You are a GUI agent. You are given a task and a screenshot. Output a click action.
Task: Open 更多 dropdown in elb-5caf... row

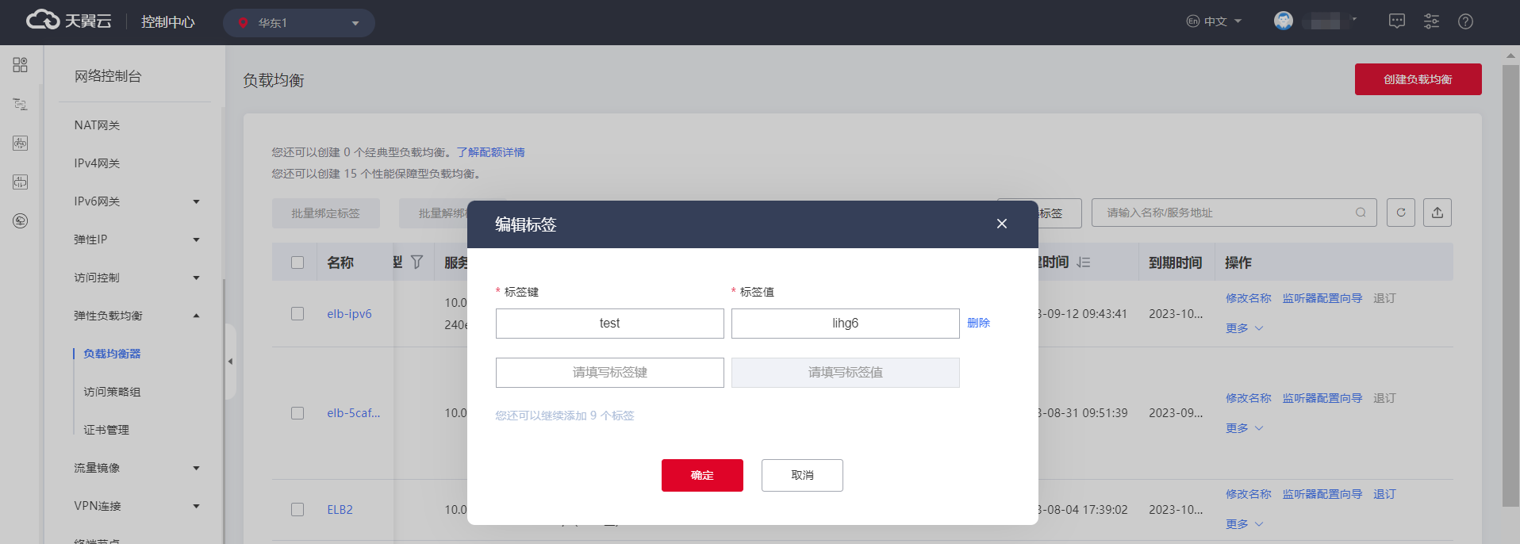(1244, 428)
